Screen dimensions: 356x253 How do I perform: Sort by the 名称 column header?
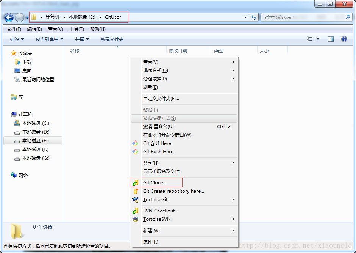115,51
